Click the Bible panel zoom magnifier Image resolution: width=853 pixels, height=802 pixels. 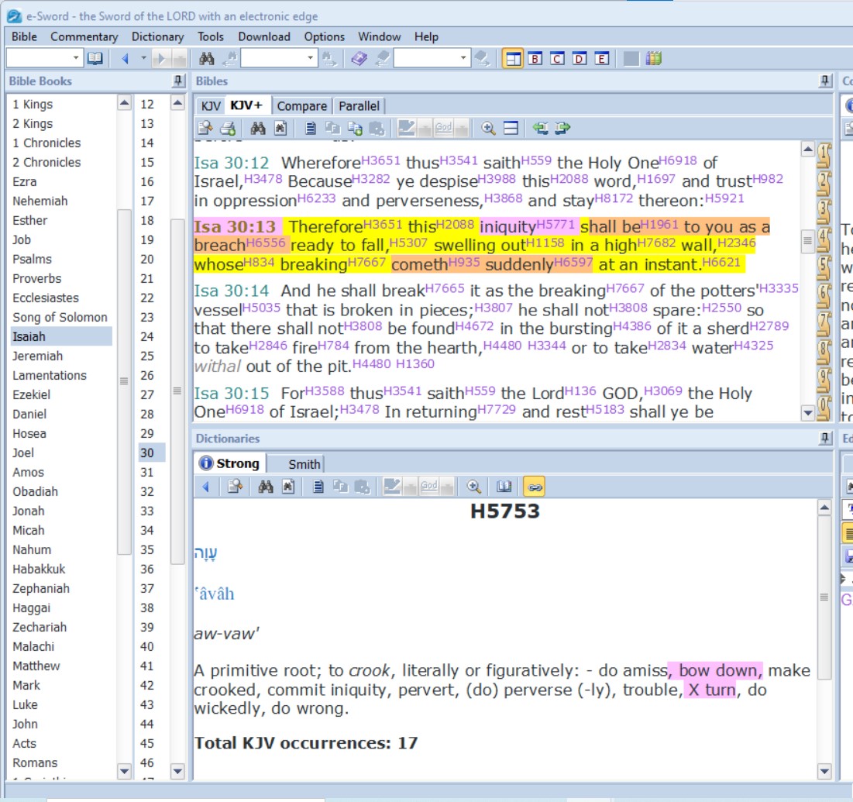(488, 128)
